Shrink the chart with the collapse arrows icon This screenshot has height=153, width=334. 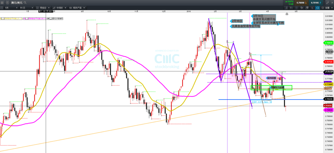tap(328, 3)
